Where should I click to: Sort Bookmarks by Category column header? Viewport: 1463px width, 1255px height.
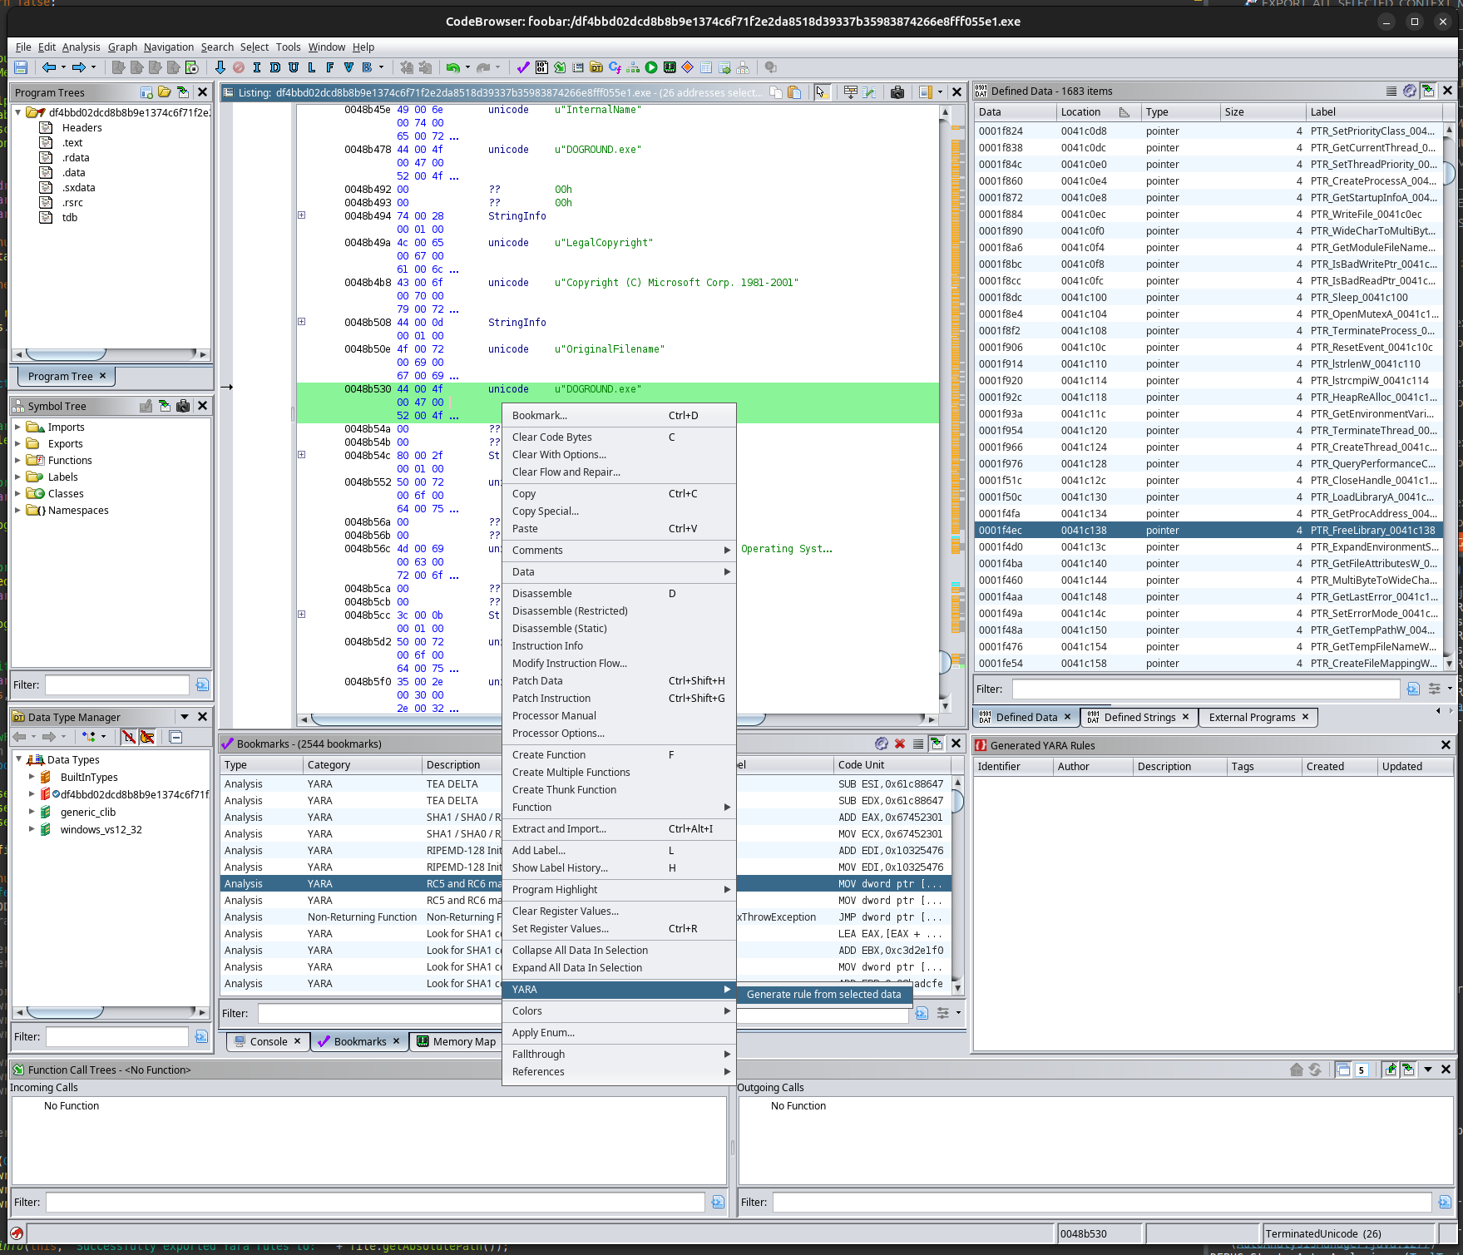coord(363,764)
